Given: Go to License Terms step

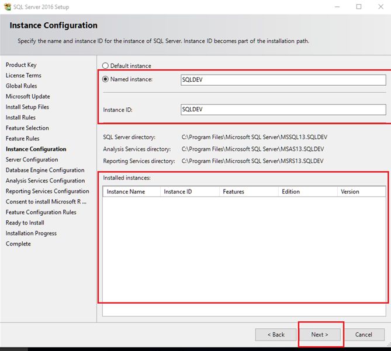Looking at the screenshot, I should (x=23, y=75).
